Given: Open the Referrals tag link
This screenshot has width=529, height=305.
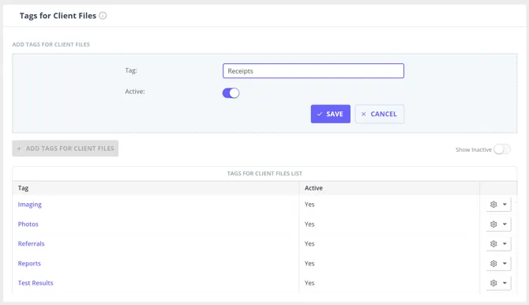Looking at the screenshot, I should point(31,243).
